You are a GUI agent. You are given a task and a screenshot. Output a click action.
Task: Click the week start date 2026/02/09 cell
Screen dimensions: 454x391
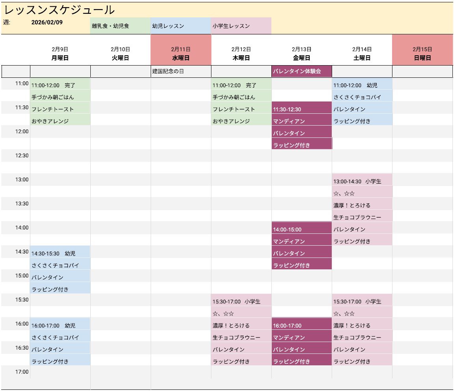coord(47,22)
